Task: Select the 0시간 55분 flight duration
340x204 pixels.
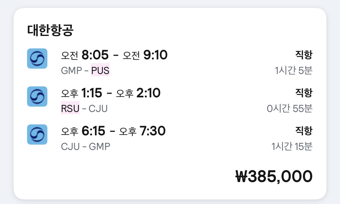Action: tap(290, 108)
